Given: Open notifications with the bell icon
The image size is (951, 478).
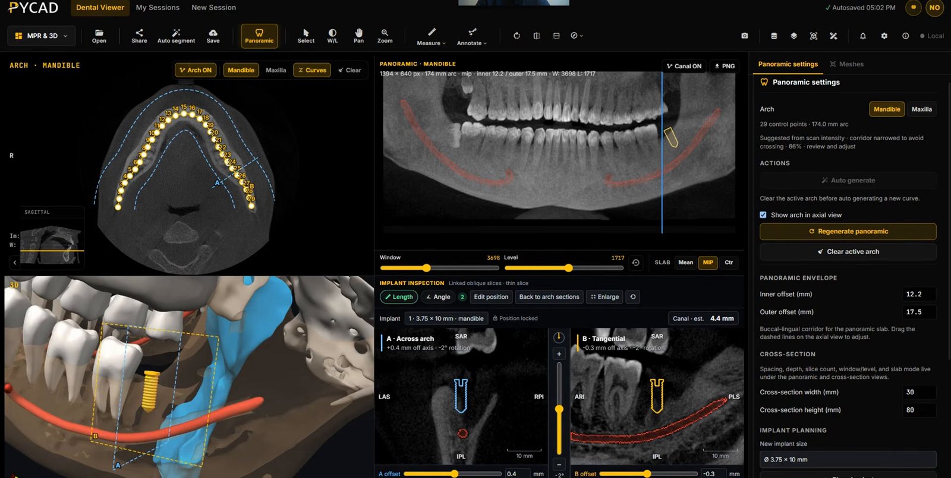Looking at the screenshot, I should pyautogui.click(x=863, y=36).
